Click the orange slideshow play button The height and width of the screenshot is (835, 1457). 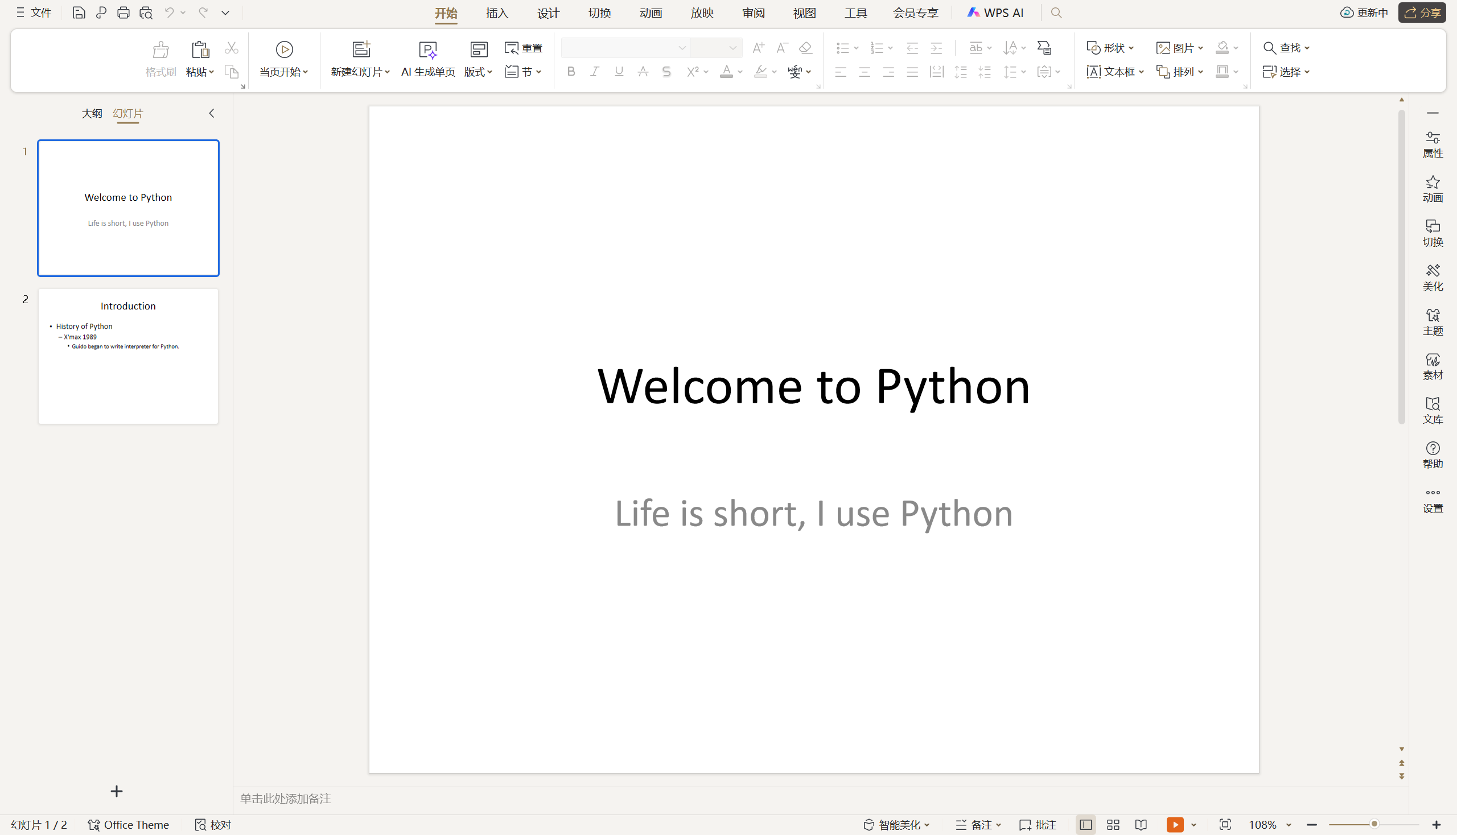(1174, 825)
